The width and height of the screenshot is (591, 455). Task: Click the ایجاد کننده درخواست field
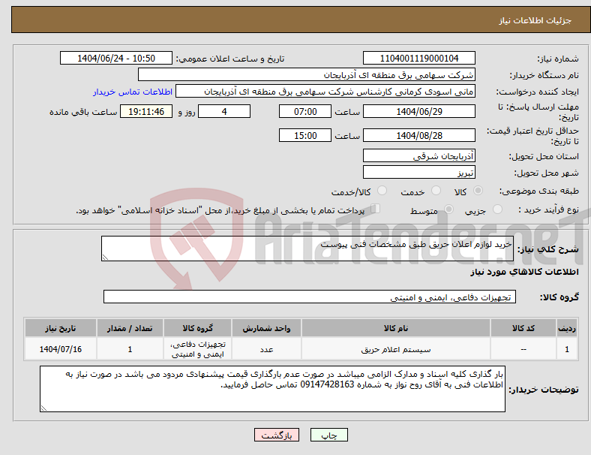coord(325,92)
